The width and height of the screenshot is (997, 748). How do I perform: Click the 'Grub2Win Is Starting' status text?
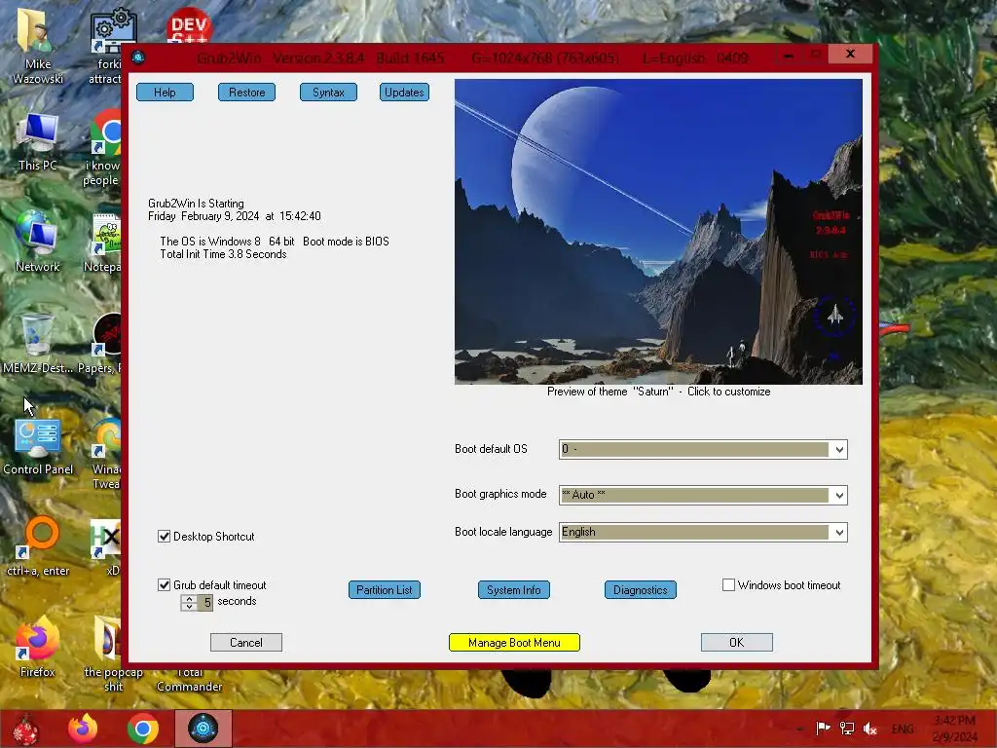[196, 204]
